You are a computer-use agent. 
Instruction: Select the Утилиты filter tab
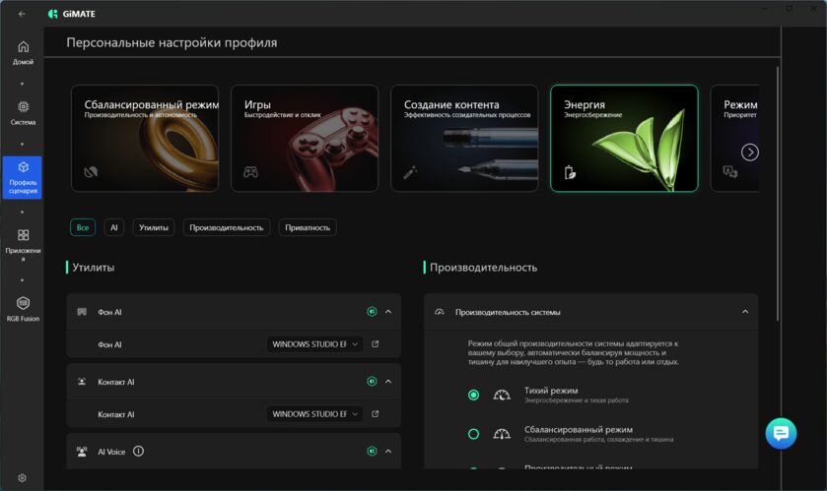[x=154, y=227]
